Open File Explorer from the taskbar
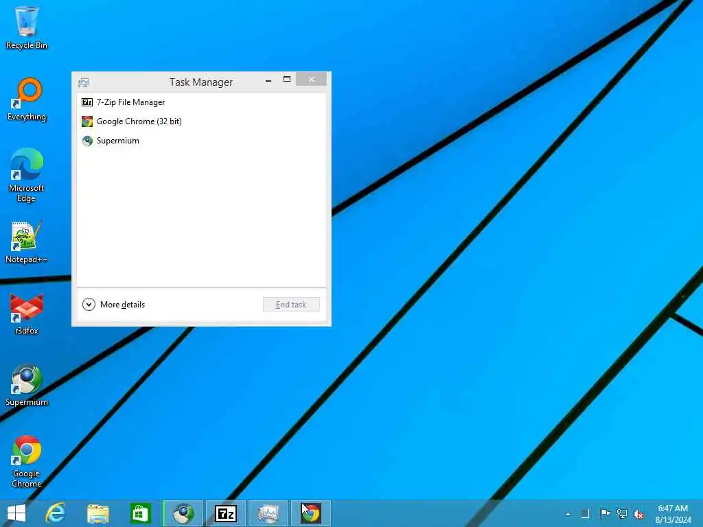Image resolution: width=703 pixels, height=527 pixels. (97, 513)
